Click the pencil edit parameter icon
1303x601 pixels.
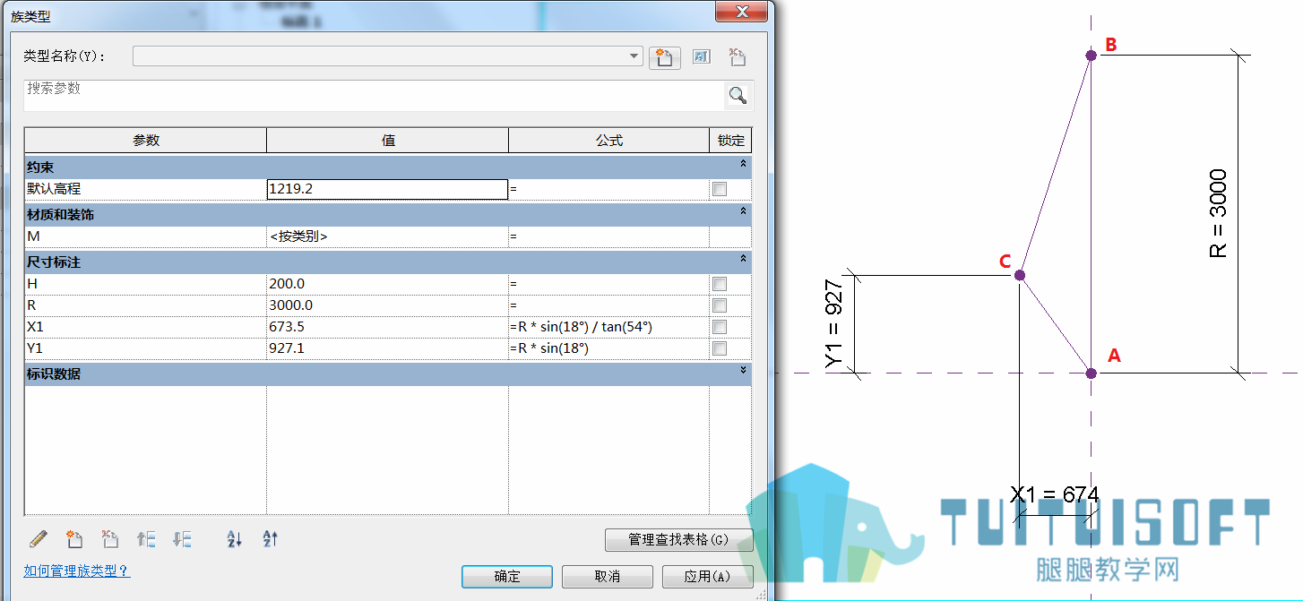click(38, 539)
